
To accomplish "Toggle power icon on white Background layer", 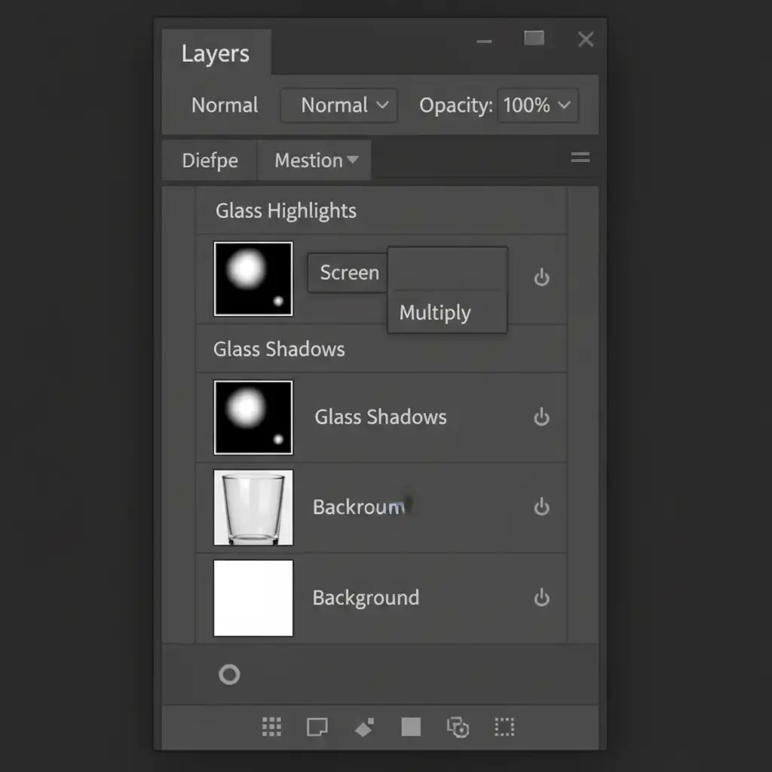I will pos(541,598).
